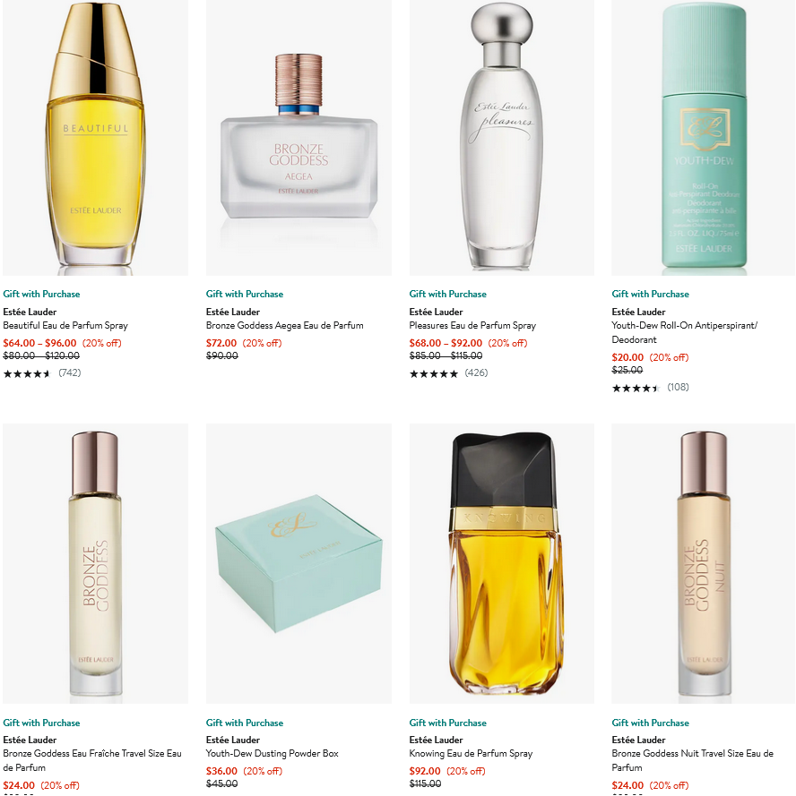
Task: Open Bronze Goddess Nuit Travel Size title
Action: point(692,760)
